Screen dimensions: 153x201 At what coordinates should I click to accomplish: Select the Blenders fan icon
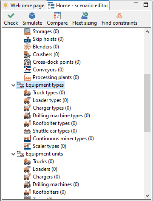click(x=27, y=47)
